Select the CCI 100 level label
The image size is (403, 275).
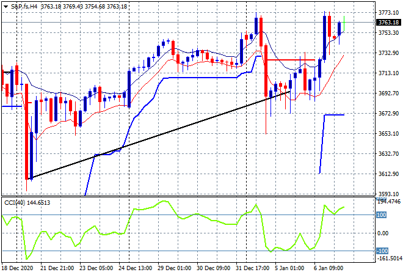(x=382, y=215)
